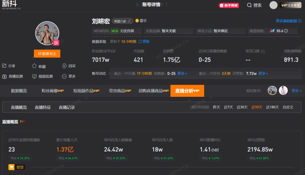
Task: Click 暂未关联 brand value
Action: [169, 31]
